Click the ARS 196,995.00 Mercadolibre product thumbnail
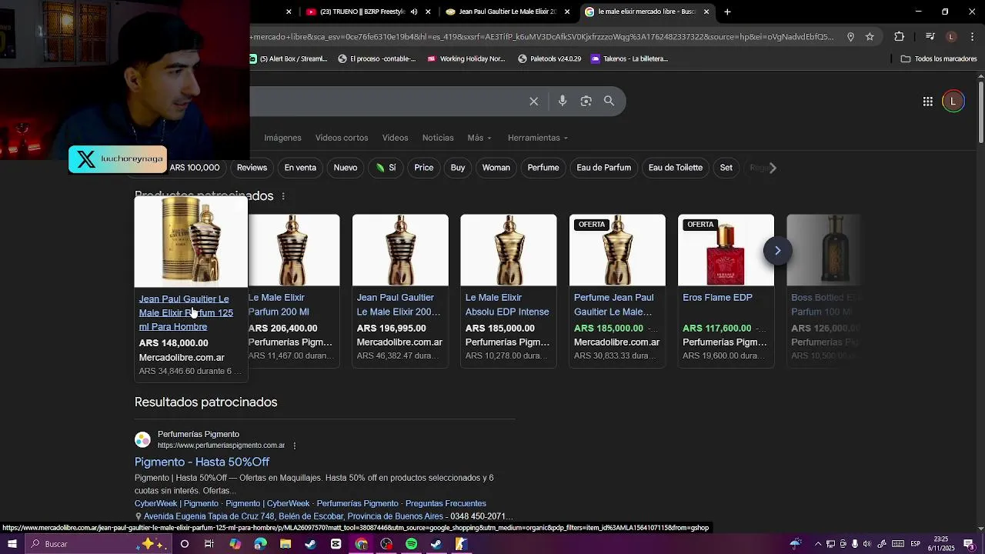The width and height of the screenshot is (985, 554). click(400, 250)
